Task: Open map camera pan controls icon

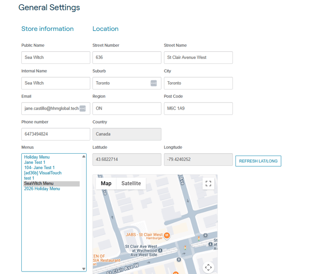Action: (208, 267)
